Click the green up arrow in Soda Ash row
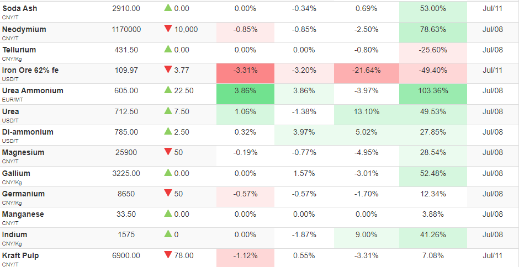Screen dimensions: 519x267 (168, 8)
